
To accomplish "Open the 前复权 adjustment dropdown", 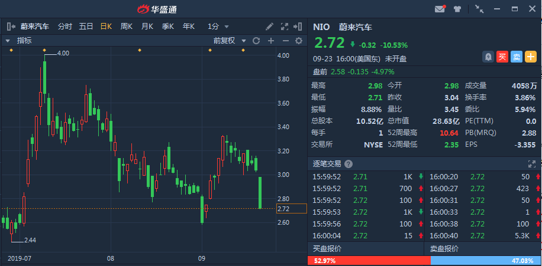I will [x=230, y=41].
